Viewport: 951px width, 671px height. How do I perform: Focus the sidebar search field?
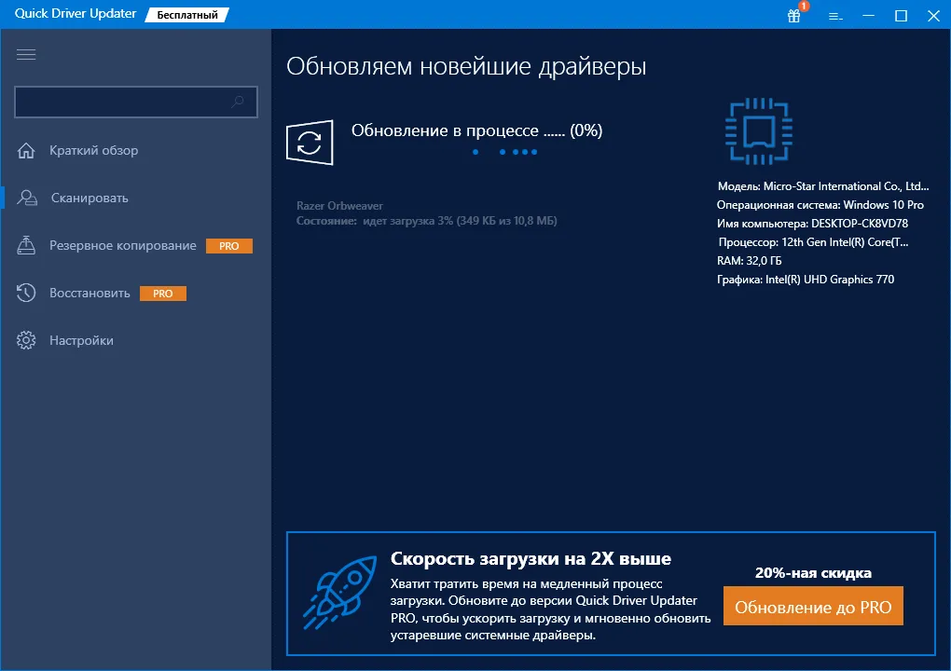[136, 102]
